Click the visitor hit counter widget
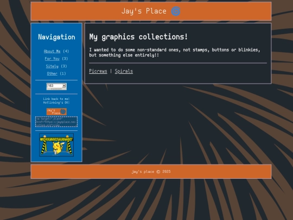This screenshot has width=293, height=220. [56, 86]
